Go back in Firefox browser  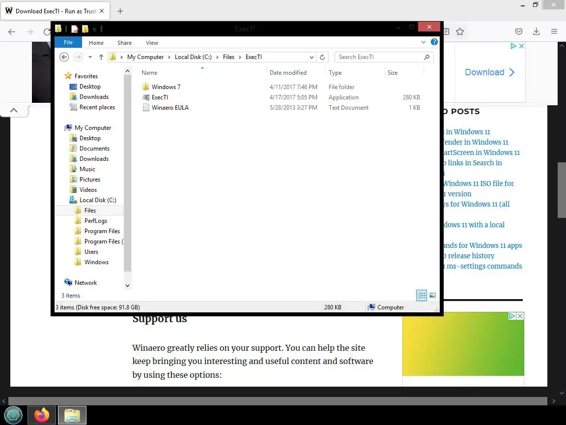pyautogui.click(x=12, y=32)
